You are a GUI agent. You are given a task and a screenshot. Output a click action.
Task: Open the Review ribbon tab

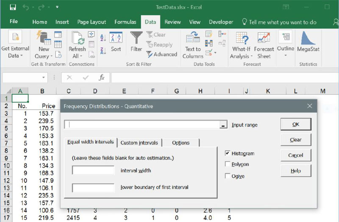click(172, 22)
